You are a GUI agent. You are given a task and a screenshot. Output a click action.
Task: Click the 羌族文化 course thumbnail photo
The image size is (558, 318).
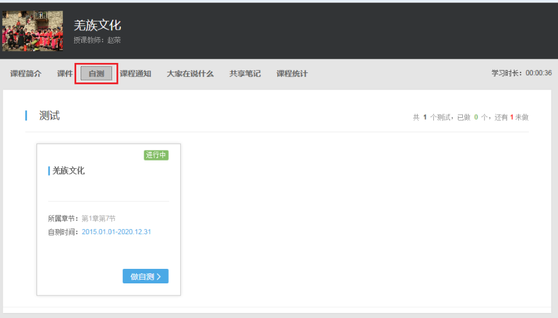pos(33,31)
